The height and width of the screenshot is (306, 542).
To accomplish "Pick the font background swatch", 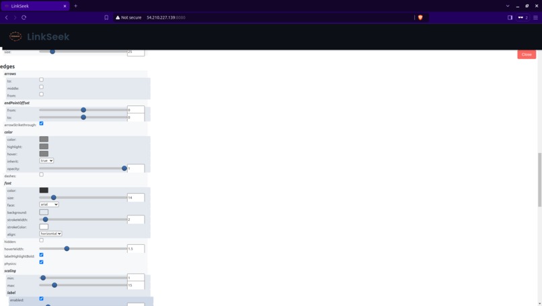I will [x=44, y=212].
